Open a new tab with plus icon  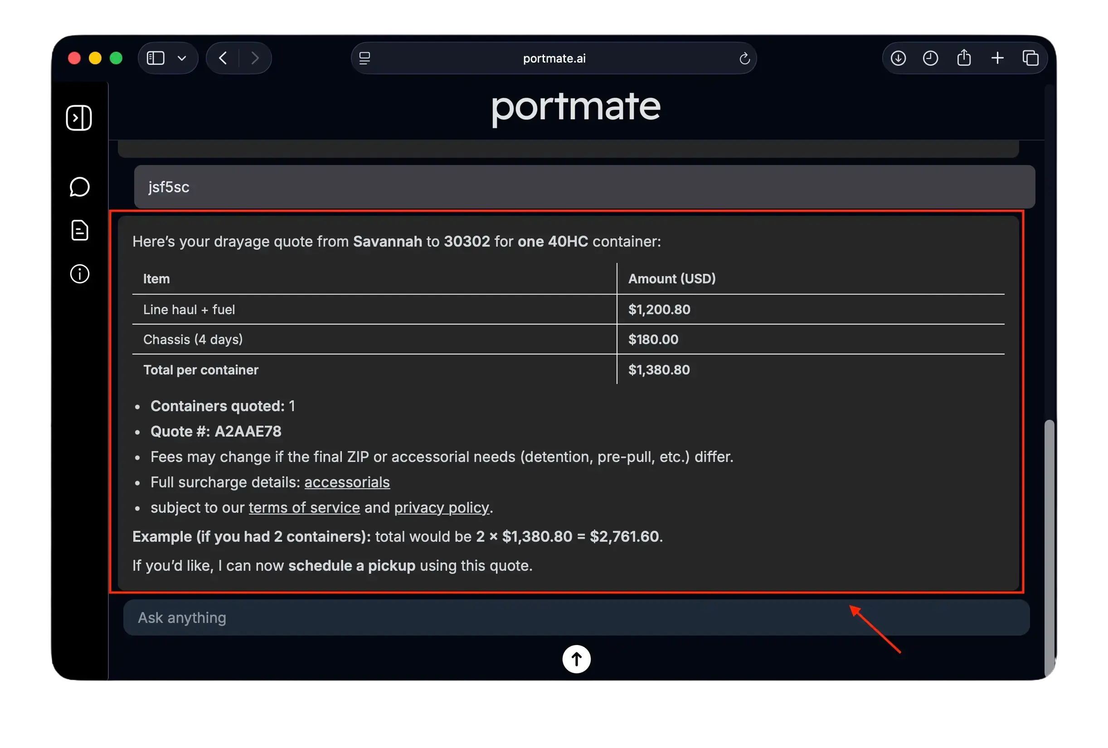pyautogui.click(x=997, y=58)
